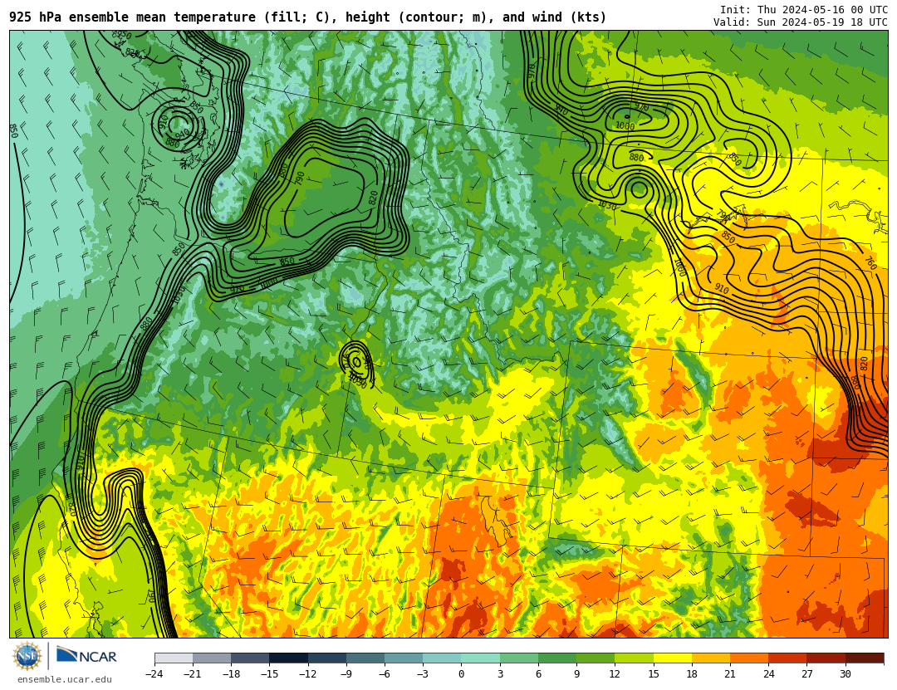Click the Valid: Sun 2024-05-19 18 UTC text
The image size is (897, 690).
click(x=801, y=22)
